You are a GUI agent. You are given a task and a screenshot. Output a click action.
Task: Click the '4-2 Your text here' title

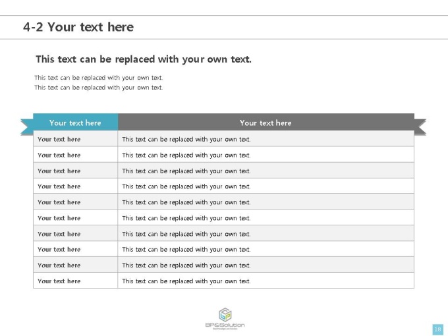click(78, 27)
